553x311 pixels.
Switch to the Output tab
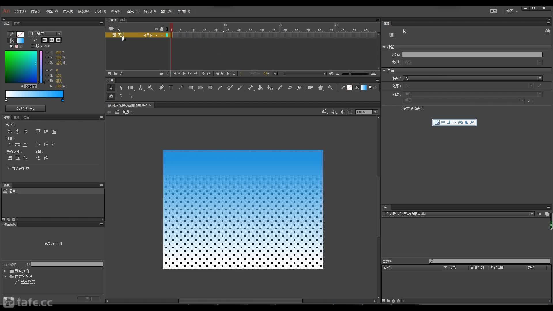click(x=123, y=20)
